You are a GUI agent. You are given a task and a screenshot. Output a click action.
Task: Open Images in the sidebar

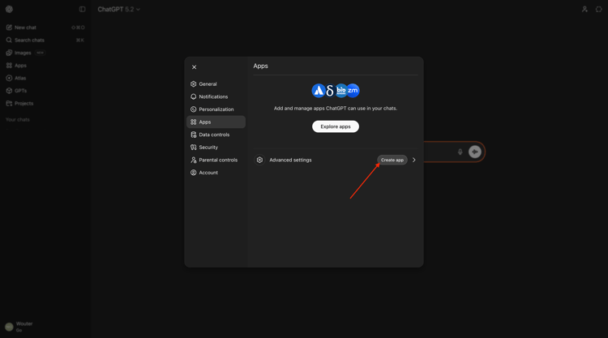(x=45, y=53)
